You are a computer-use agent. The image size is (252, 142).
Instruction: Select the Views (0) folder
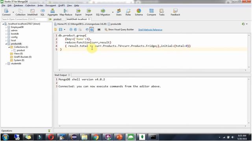point(19,54)
